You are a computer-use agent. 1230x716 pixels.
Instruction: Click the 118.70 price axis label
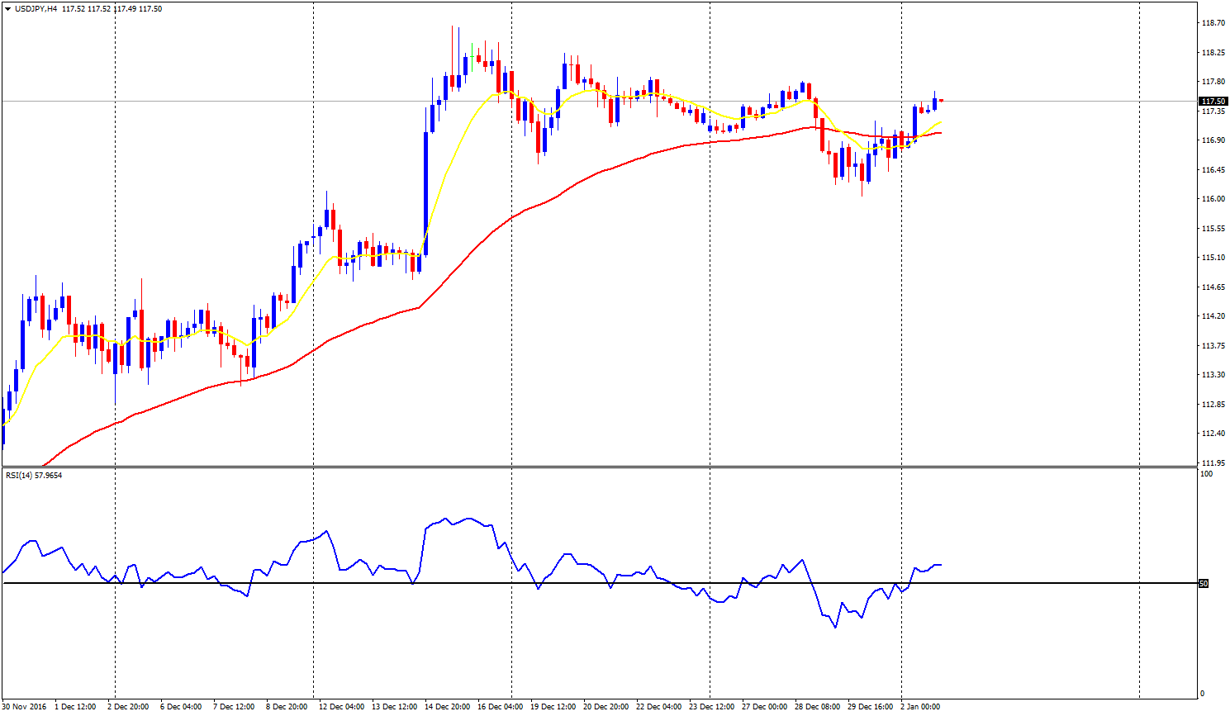1213,23
